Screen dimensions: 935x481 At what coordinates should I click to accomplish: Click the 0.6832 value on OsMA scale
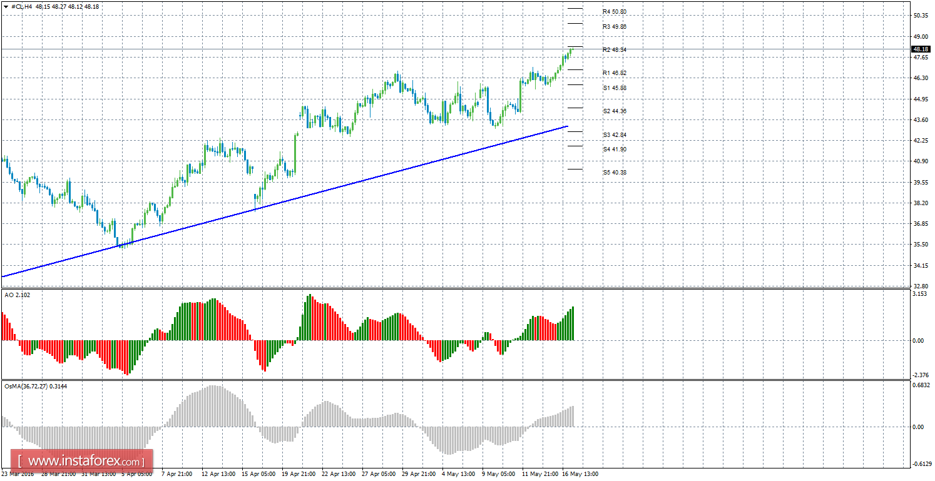tap(921, 385)
